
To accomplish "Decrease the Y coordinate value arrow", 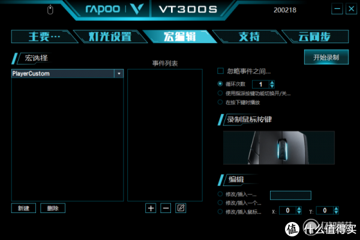I will (336, 212).
